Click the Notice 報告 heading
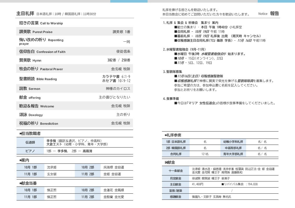 click(268, 14)
